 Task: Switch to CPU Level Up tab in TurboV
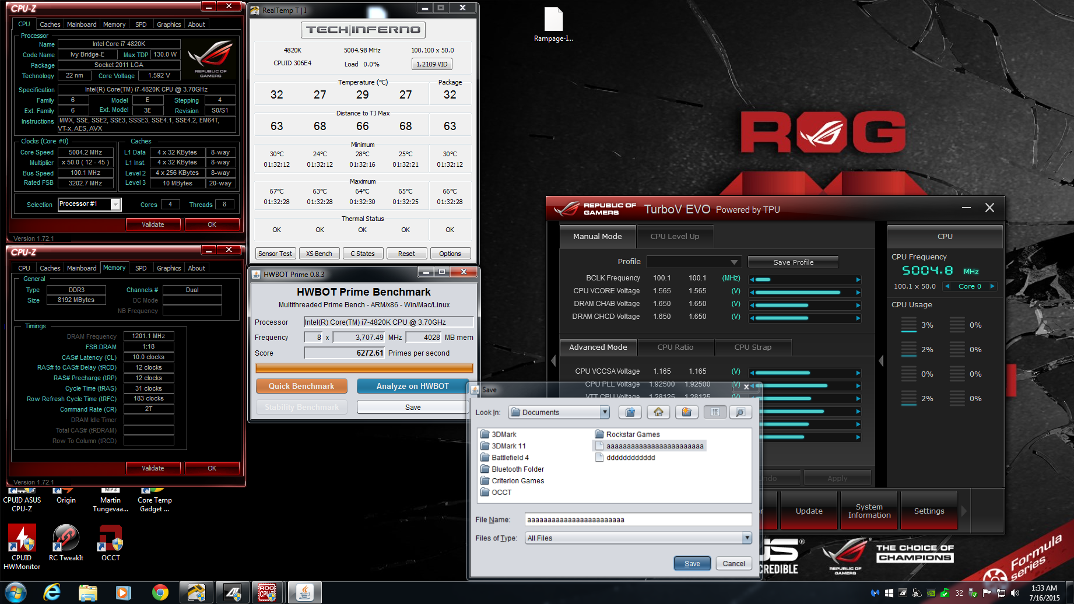point(675,236)
